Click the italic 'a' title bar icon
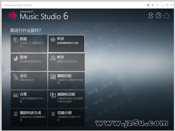The width and height of the screenshot is (175, 131). click(x=153, y=5)
